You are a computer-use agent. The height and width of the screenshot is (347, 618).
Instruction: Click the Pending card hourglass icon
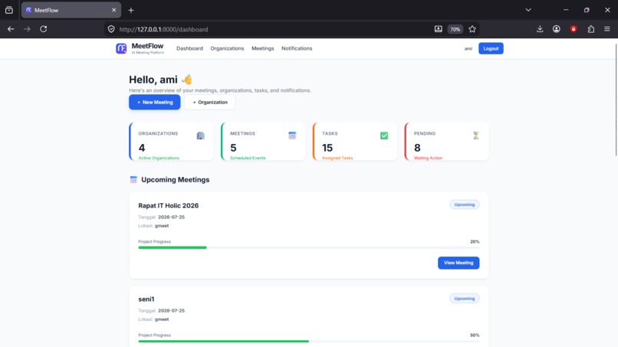coord(476,136)
